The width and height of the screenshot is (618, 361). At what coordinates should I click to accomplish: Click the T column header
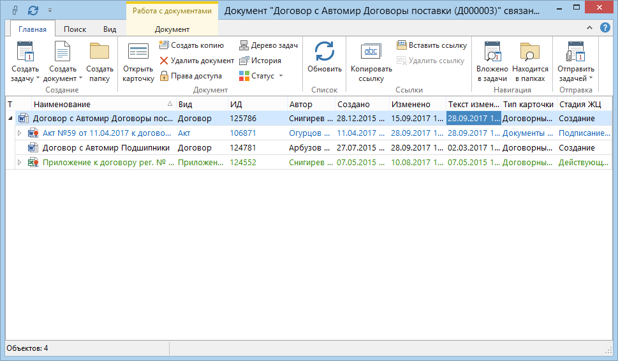18,105
